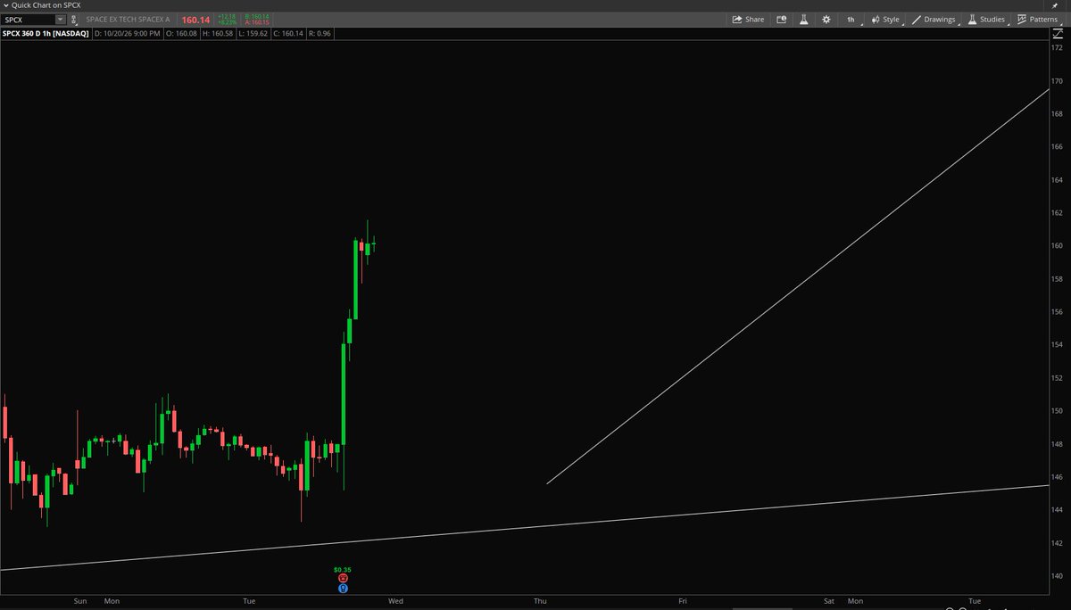
Task: Click the red dividend marker icon
Action: pyautogui.click(x=343, y=578)
